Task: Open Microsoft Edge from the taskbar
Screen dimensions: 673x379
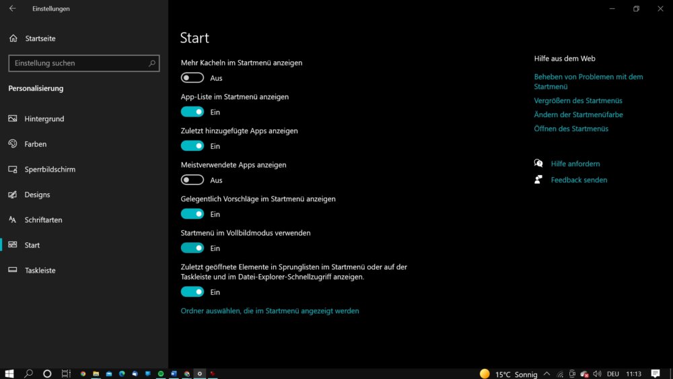Action: click(122, 374)
